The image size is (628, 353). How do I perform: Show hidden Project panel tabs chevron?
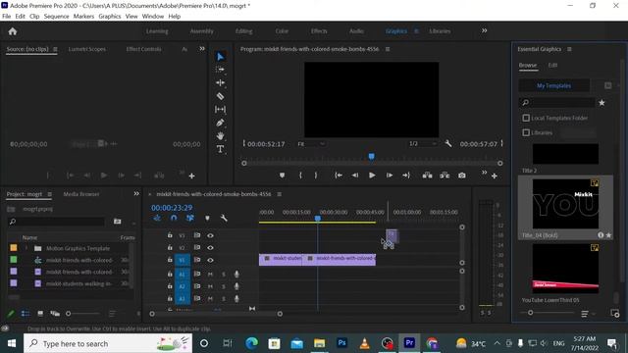click(136, 194)
